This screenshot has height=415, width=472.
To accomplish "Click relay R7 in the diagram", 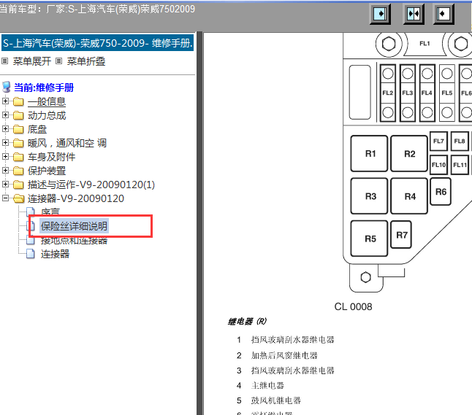I will click(401, 235).
